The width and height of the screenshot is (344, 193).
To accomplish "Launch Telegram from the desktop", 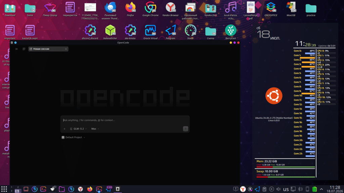I will [x=170, y=33].
